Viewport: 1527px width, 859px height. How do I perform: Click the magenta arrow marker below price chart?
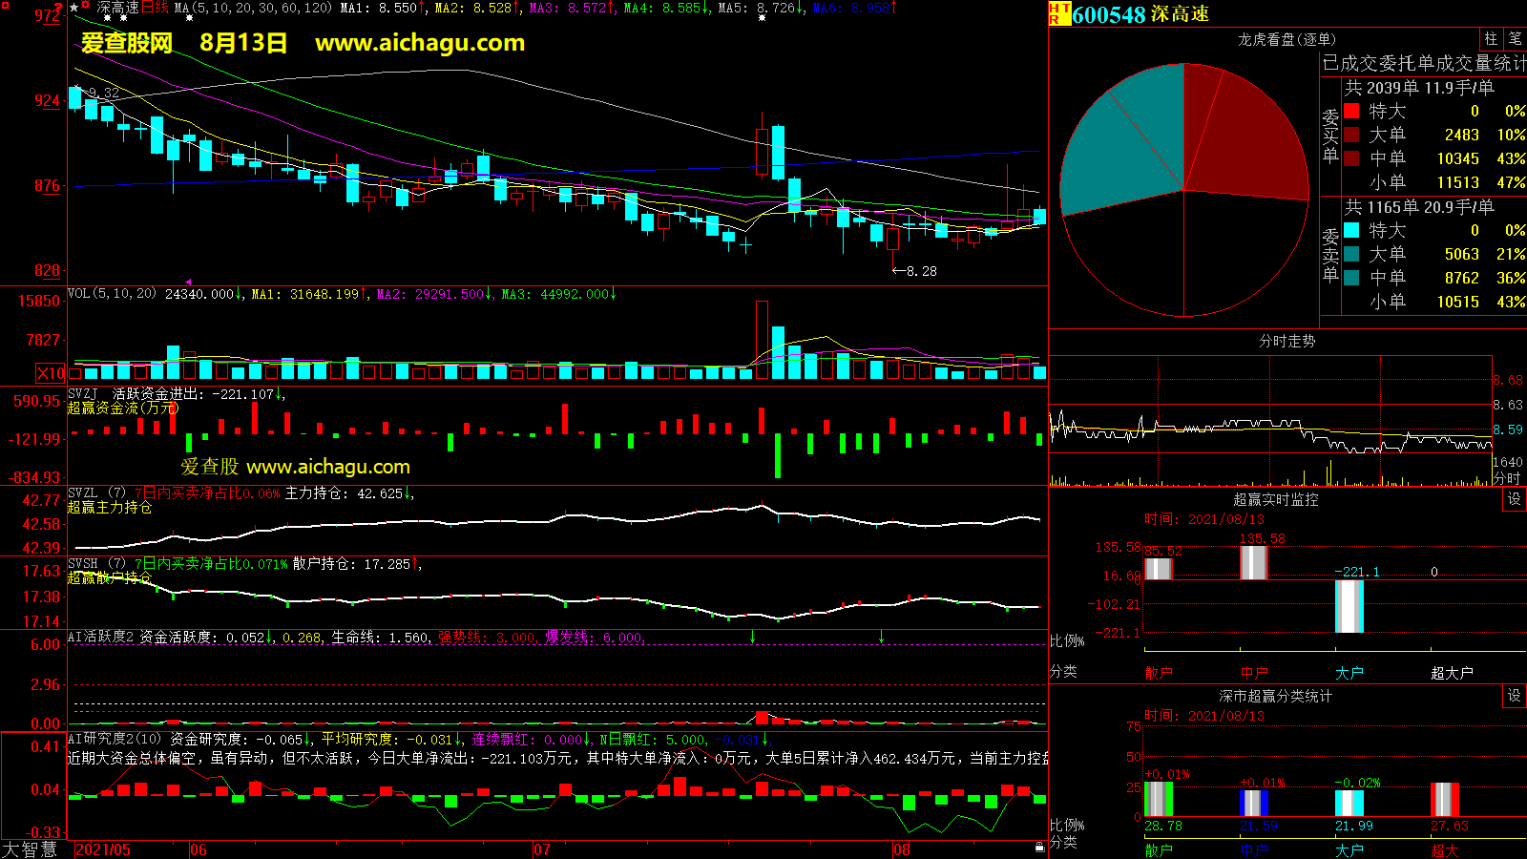[x=188, y=282]
